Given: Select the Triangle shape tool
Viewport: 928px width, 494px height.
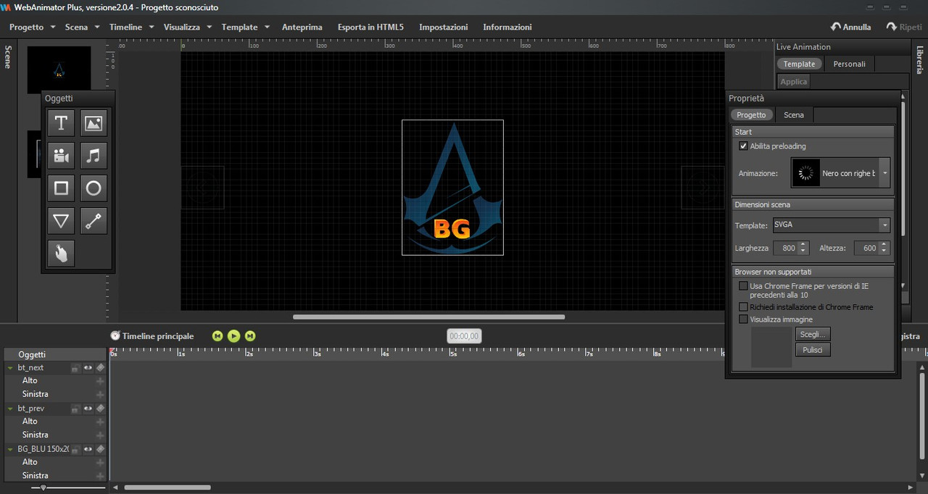Looking at the screenshot, I should 61,221.
